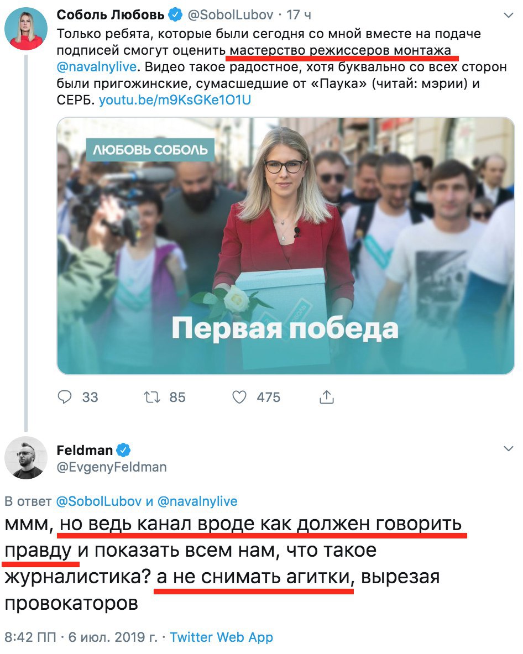The width and height of the screenshot is (523, 654).
Task: Click @SobolLubov in the reply line
Action: point(98,501)
